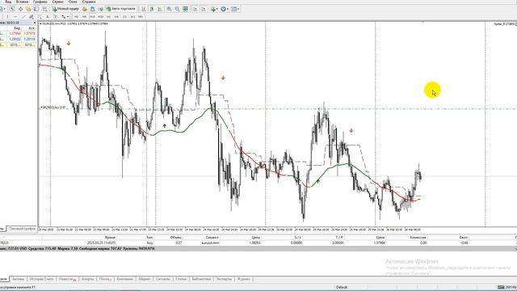The width and height of the screenshot is (517, 291).
Task: Switch timeframe to W1
Action: point(132,16)
